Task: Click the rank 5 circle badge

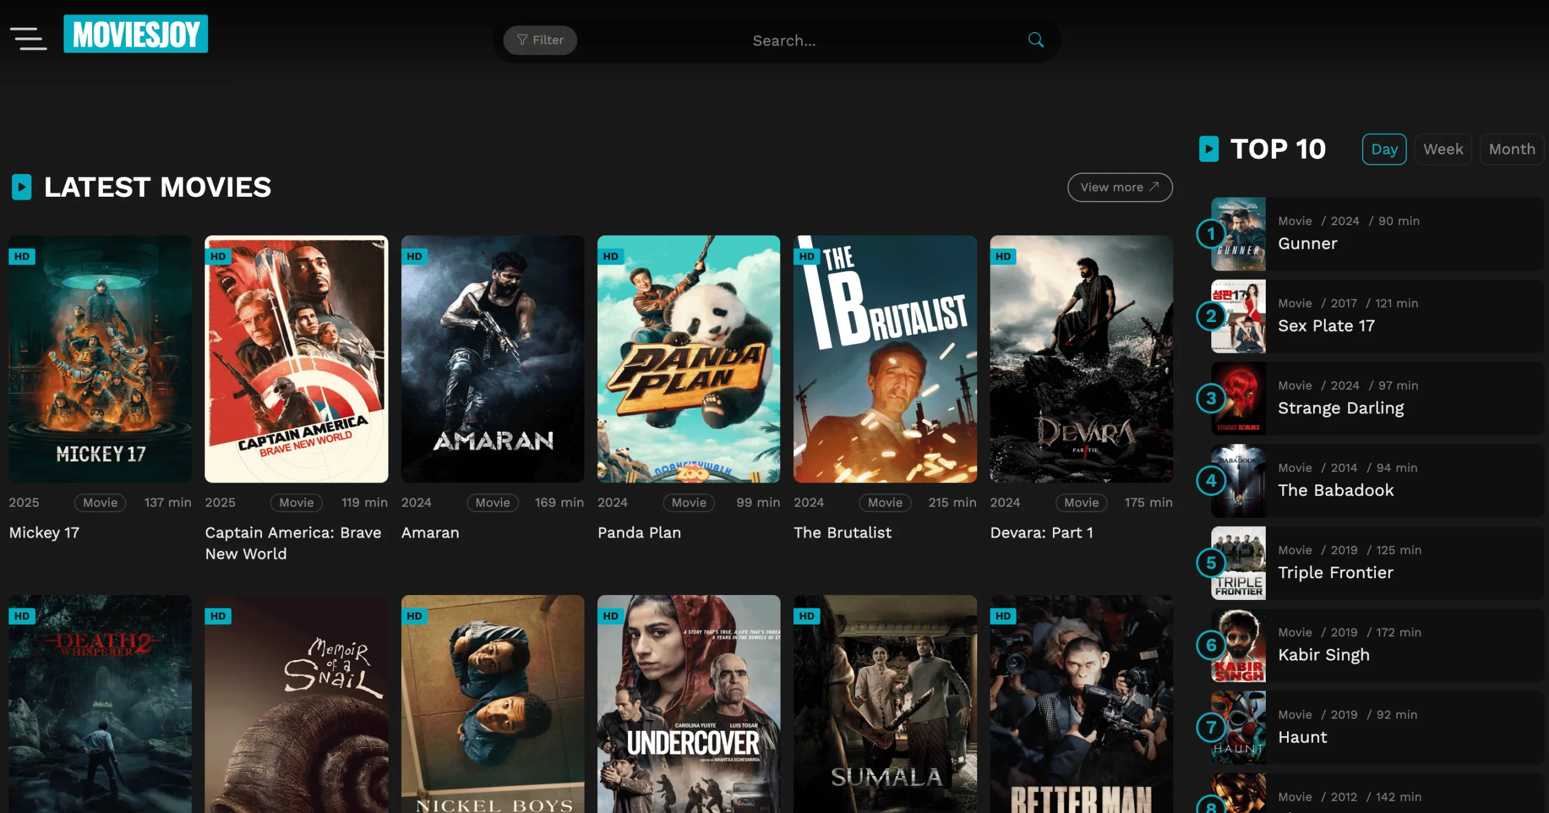Action: [1211, 563]
